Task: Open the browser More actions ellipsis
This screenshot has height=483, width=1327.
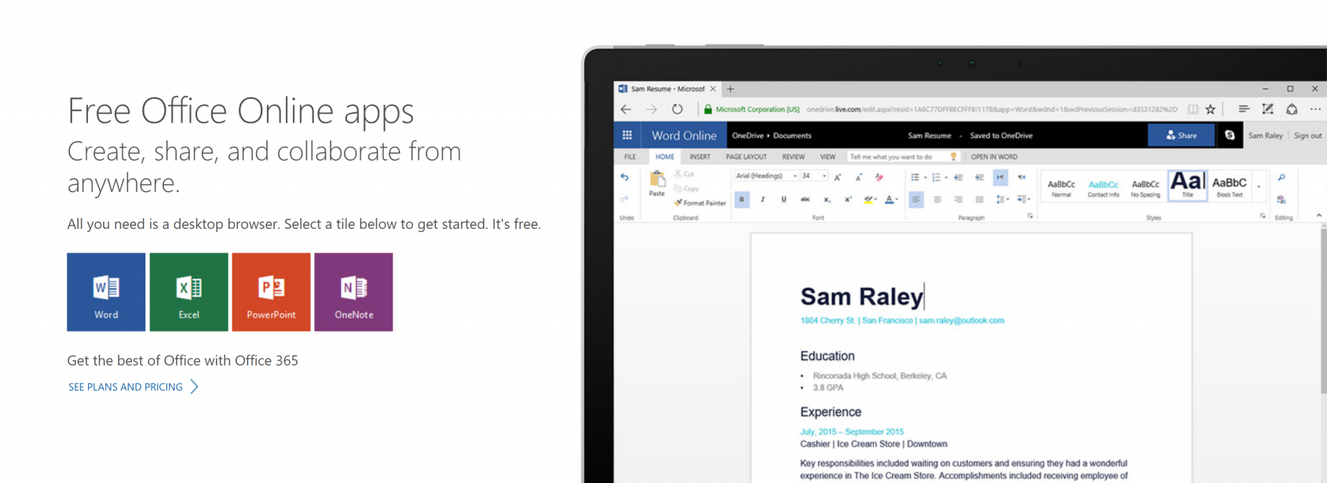Action: click(x=1315, y=109)
